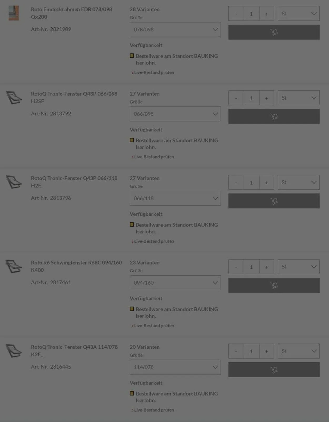Add RotoQ Q43P 066/118 to cart

coord(274,201)
